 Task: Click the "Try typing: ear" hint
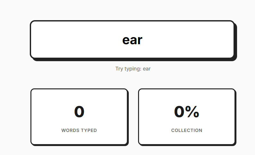click(x=133, y=69)
